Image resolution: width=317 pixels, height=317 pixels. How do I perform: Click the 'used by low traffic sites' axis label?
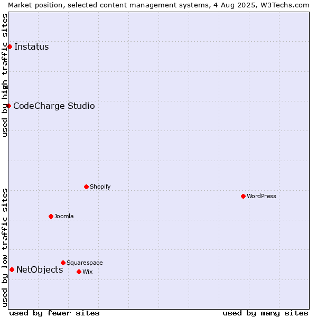click(x=4, y=248)
